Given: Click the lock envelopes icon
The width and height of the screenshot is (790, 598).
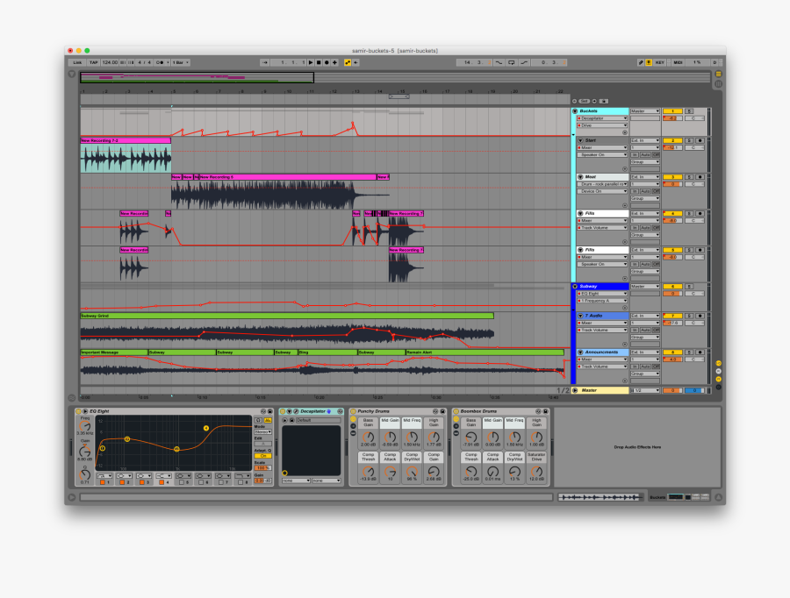Looking at the screenshot, I should [604, 101].
